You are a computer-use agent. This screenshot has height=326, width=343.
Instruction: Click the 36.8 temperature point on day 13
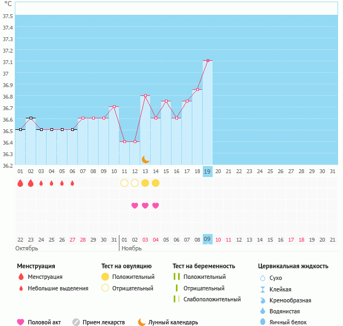pos(145,95)
